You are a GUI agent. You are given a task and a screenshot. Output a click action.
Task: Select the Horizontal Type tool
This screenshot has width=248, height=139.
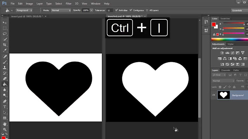click(x=5, y=107)
